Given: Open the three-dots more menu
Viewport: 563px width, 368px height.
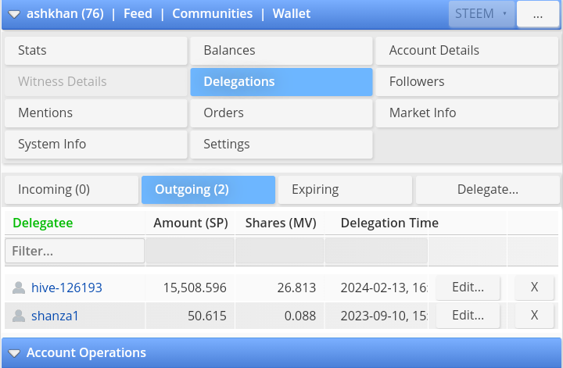Looking at the screenshot, I should tap(537, 14).
